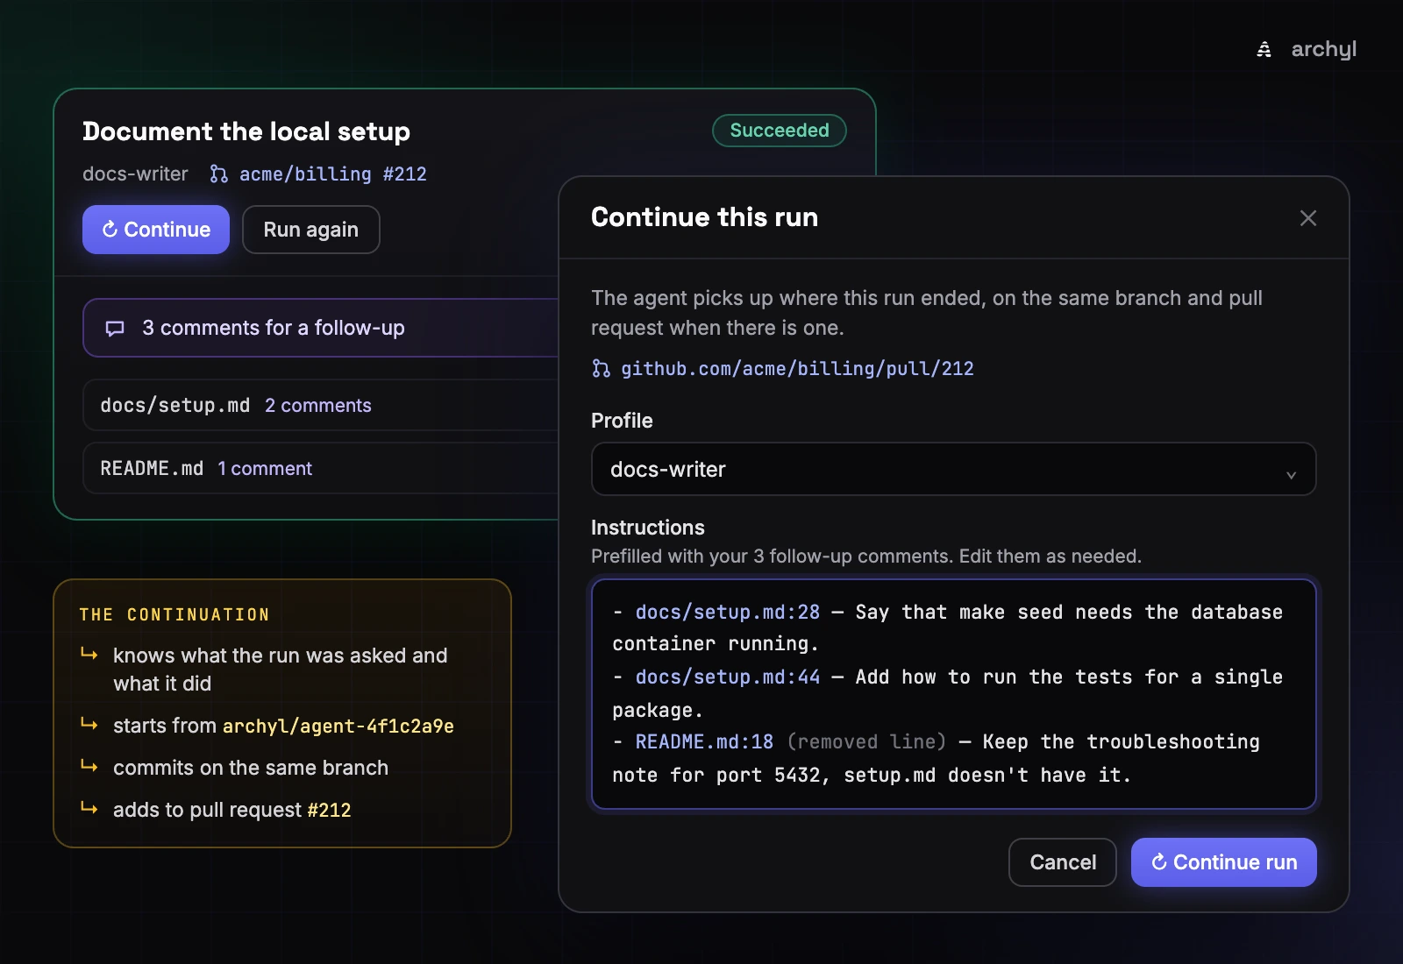
Task: Click the 'Prefilled with your 3 follow-up comments' hint
Action: point(866,556)
